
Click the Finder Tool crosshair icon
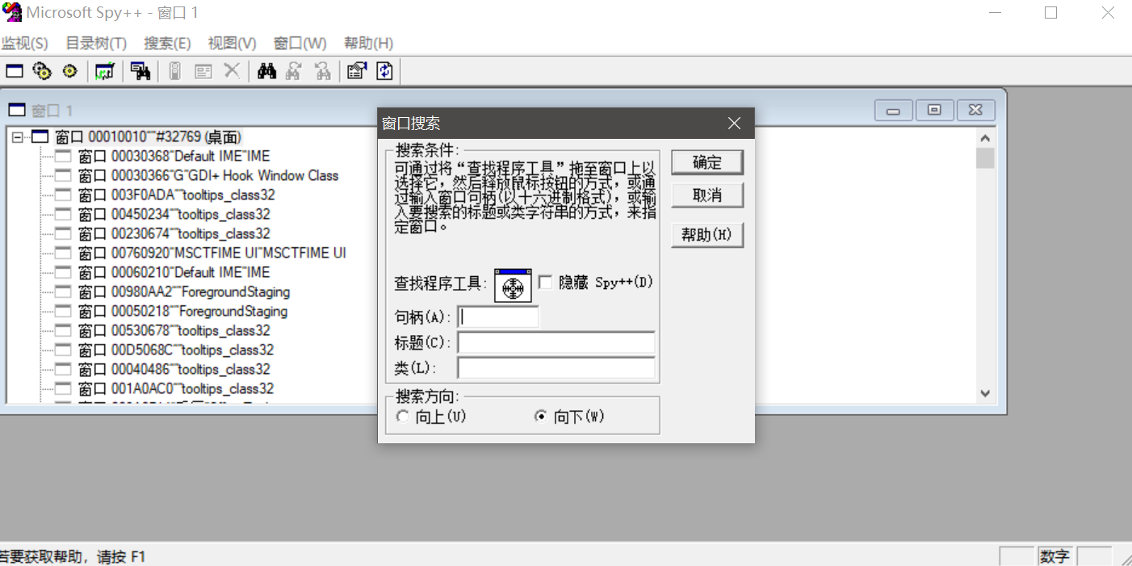pos(513,286)
